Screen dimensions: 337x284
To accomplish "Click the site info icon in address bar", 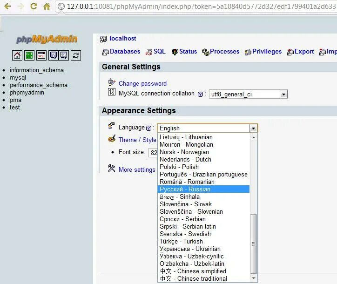I will click(61, 6).
